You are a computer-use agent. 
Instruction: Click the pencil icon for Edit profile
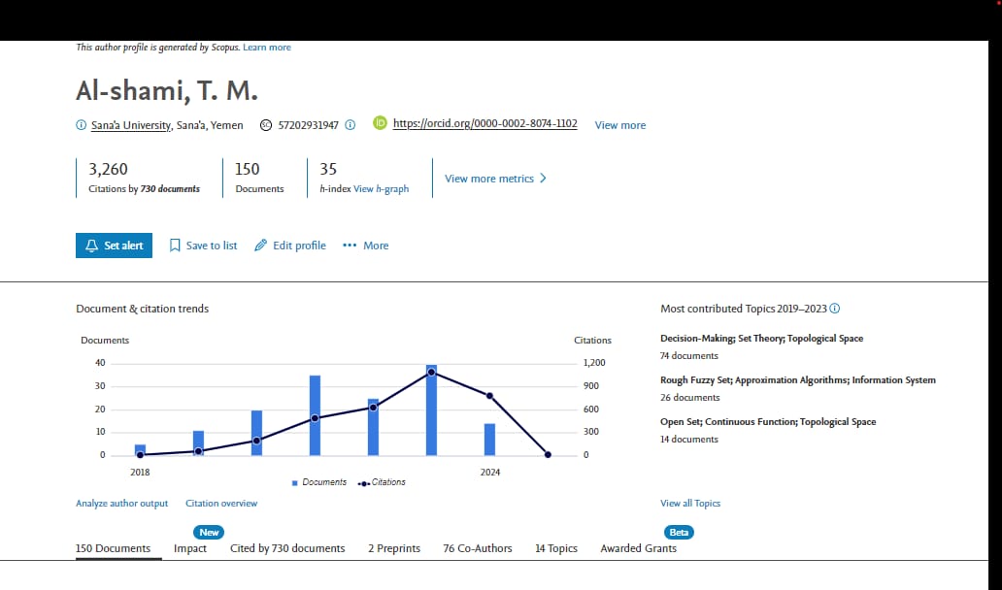[x=260, y=246]
